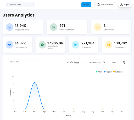Screen dimensions: 134x120
Task: Open the second date picker calendar icon
Action: [104, 62]
